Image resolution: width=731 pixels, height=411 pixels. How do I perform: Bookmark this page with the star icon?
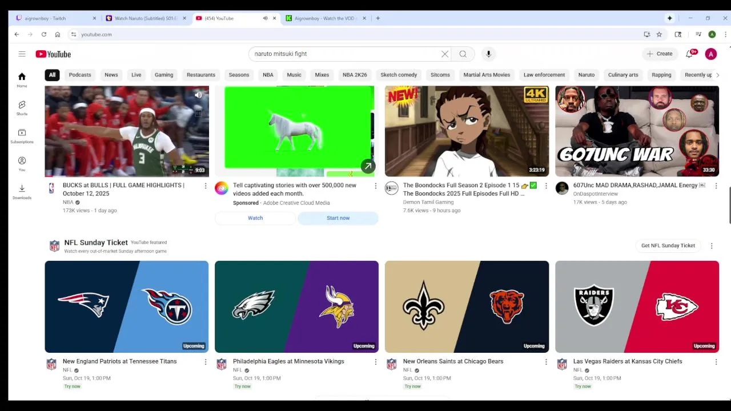click(x=659, y=34)
